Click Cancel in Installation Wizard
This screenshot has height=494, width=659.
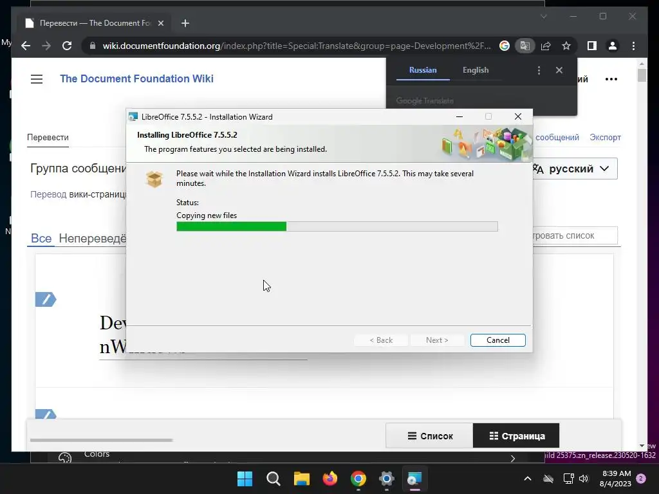coord(497,340)
